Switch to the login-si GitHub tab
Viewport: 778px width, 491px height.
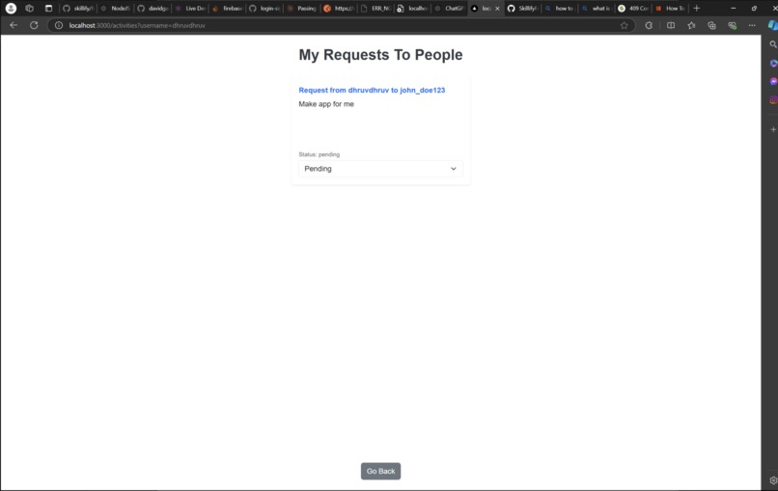click(x=264, y=9)
